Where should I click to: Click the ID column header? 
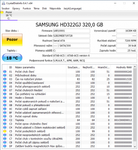click(x=11, y=67)
